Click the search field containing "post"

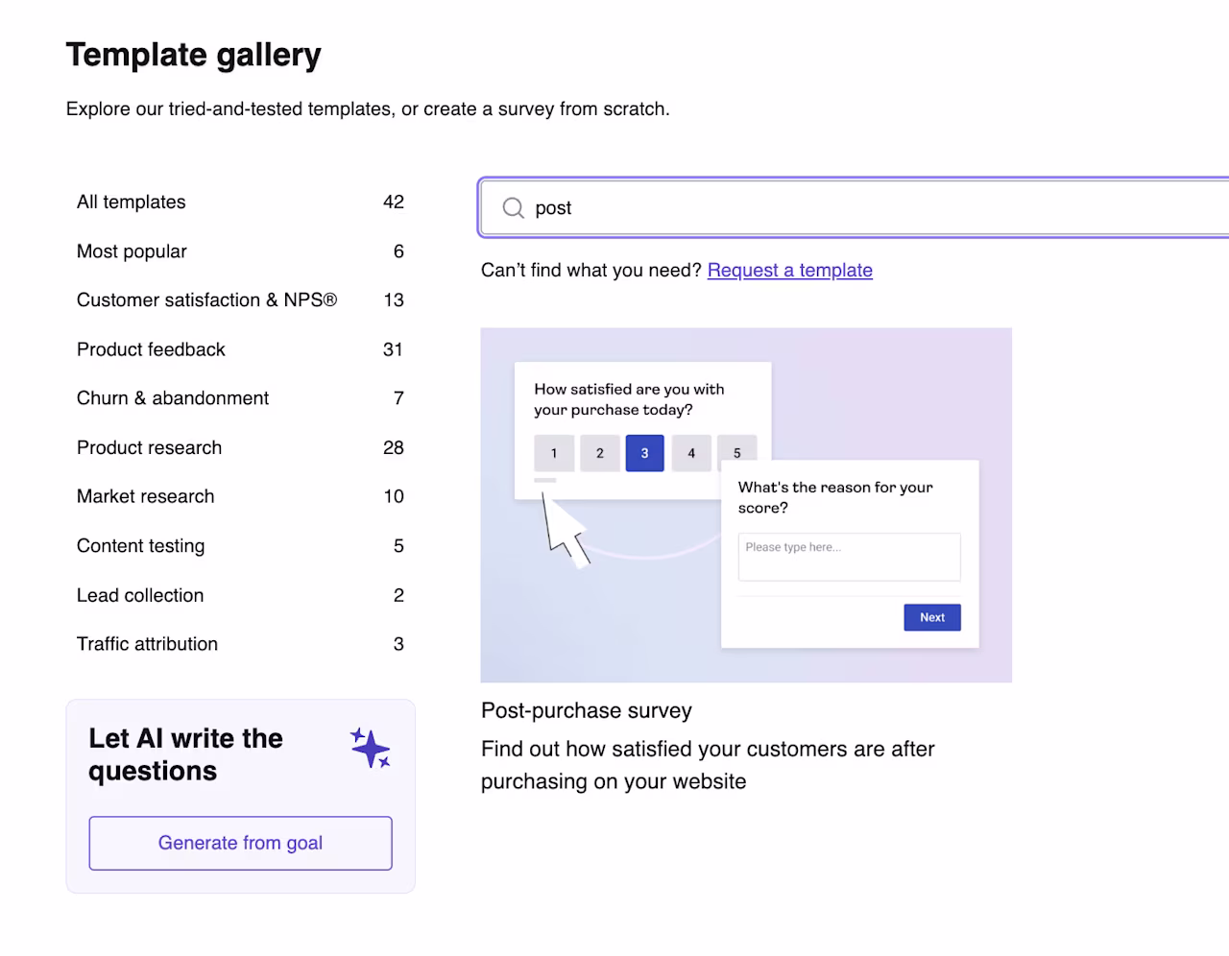(855, 207)
